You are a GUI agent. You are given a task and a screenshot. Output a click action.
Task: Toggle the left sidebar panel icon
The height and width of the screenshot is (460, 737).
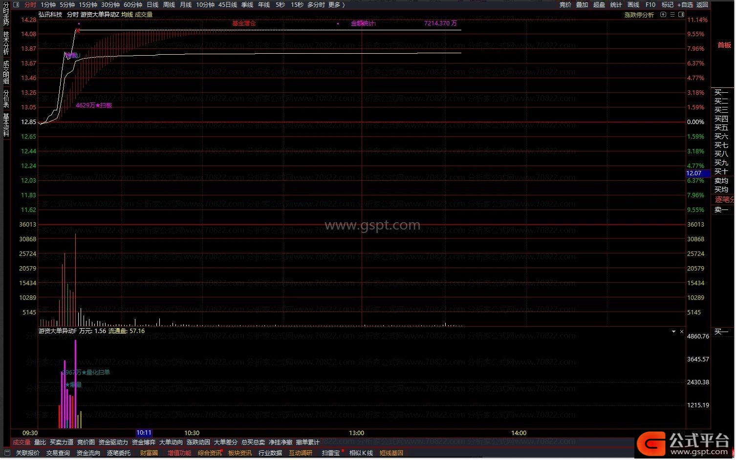point(16,5)
